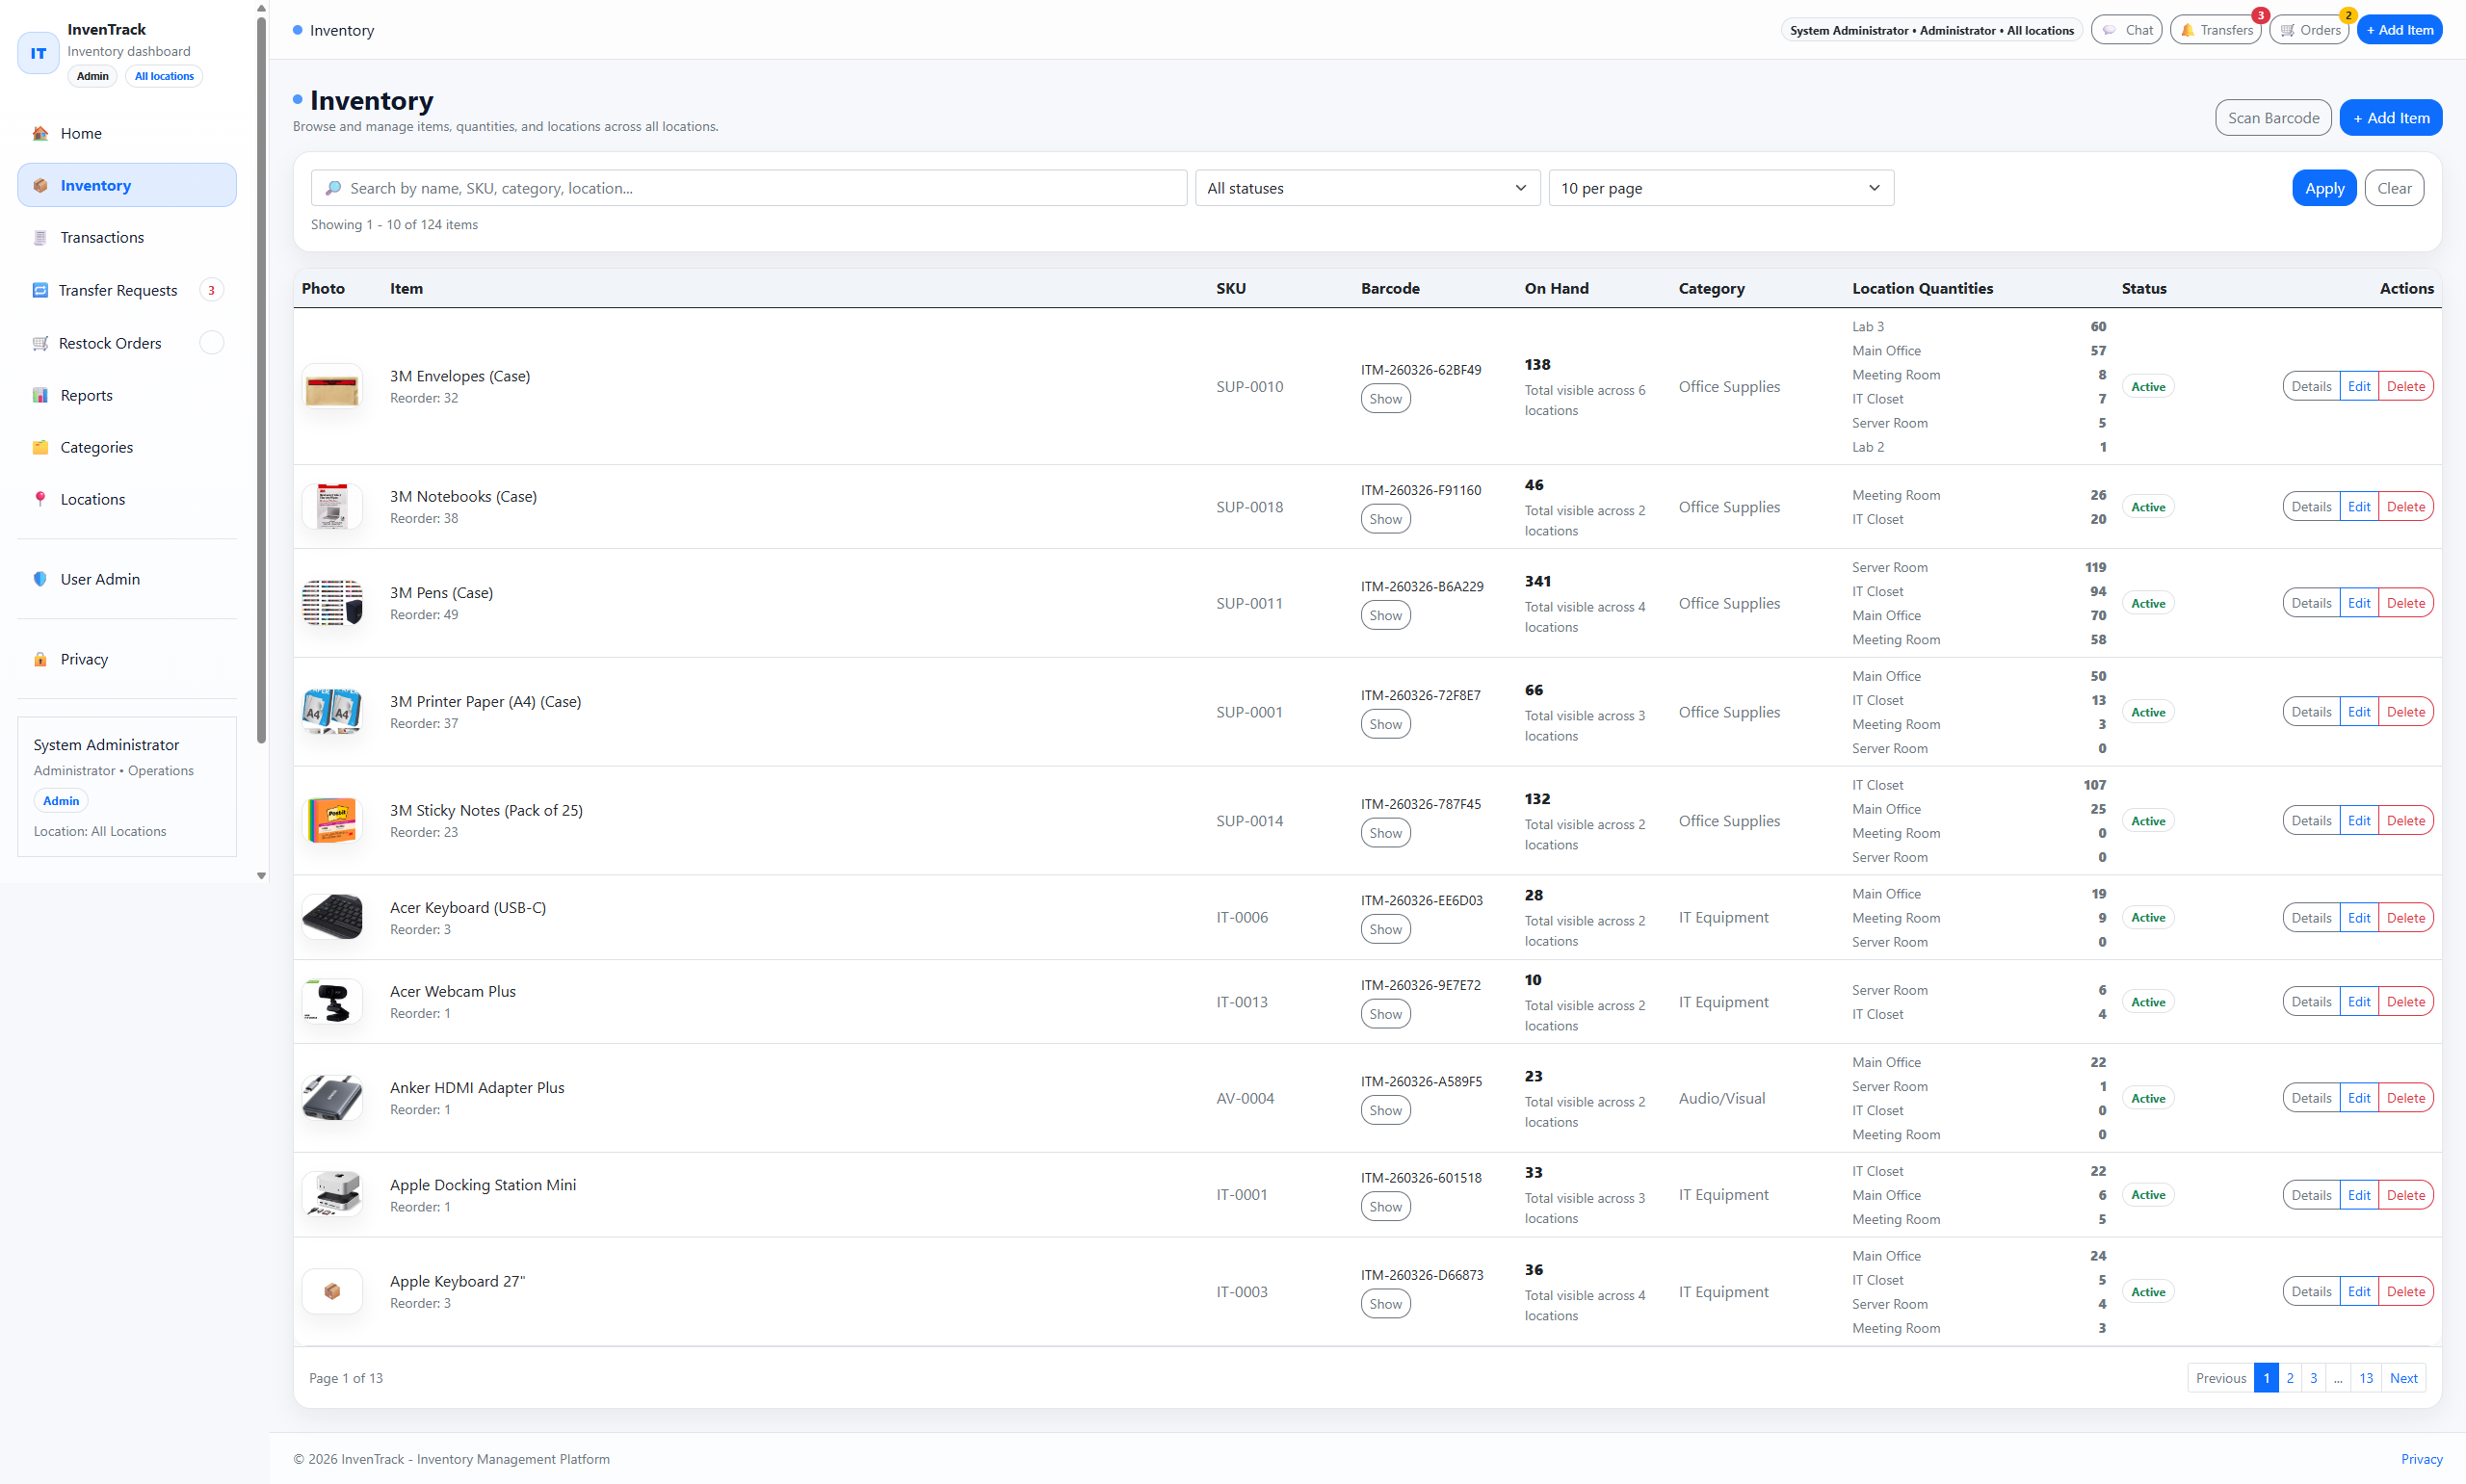Toggle the switch next to Restock Orders
The width and height of the screenshot is (2466, 1484).
tap(212, 342)
